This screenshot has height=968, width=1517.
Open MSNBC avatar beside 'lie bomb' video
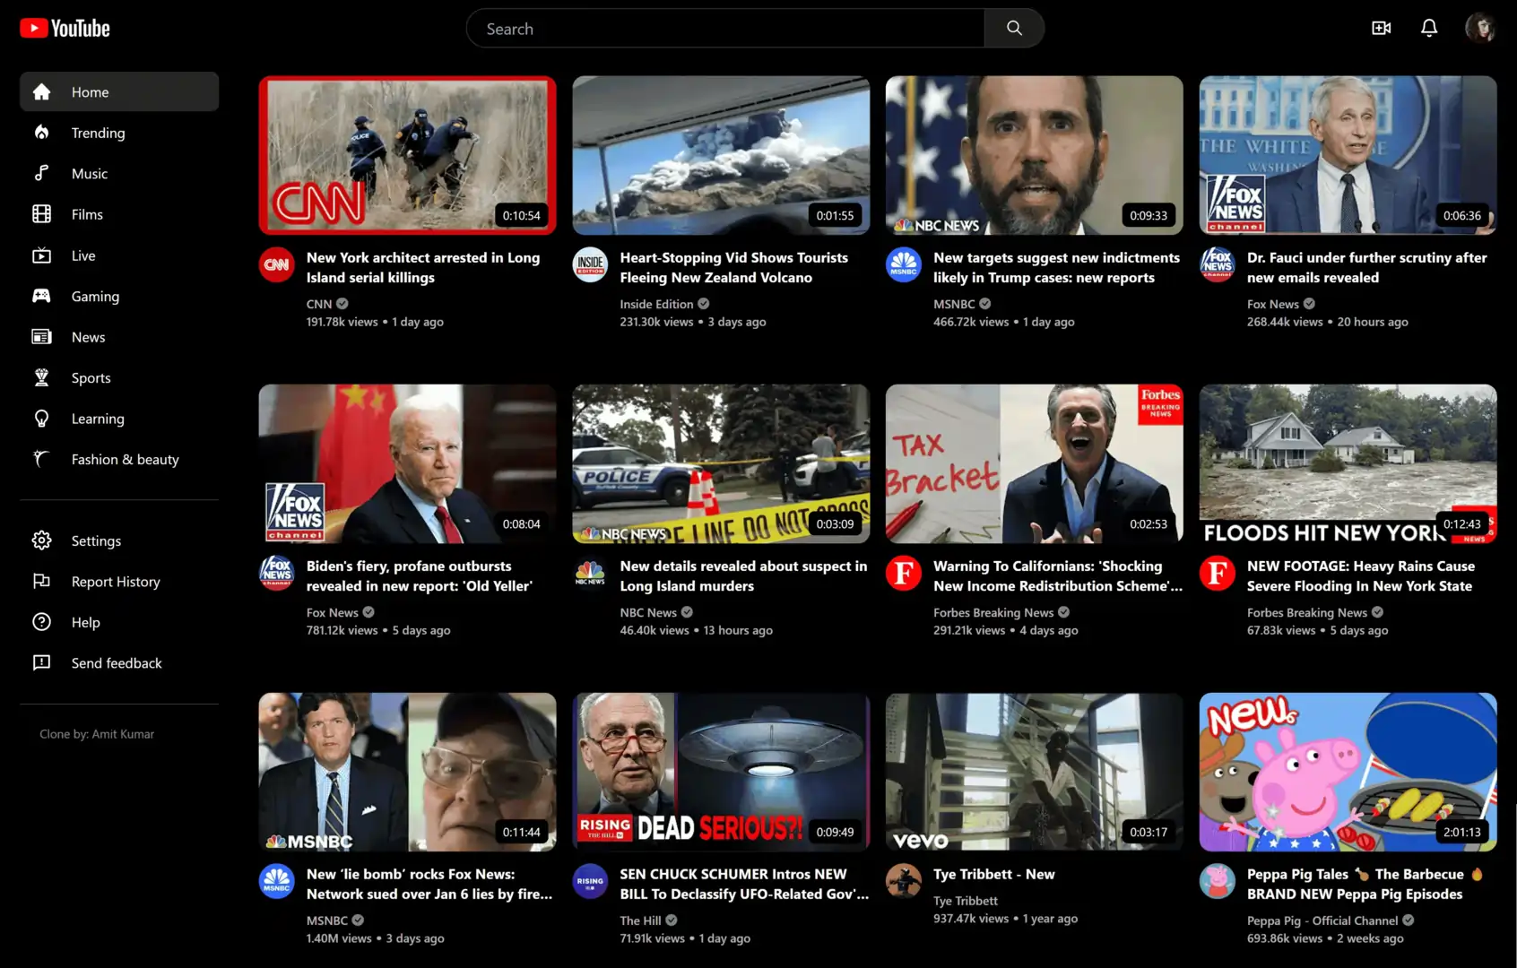tap(276, 882)
